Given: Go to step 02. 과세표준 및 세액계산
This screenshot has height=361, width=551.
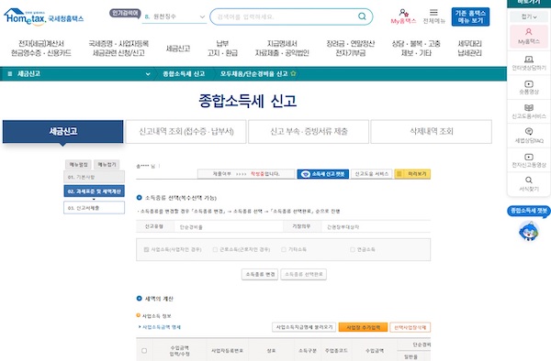Looking at the screenshot, I should click(x=94, y=191).
